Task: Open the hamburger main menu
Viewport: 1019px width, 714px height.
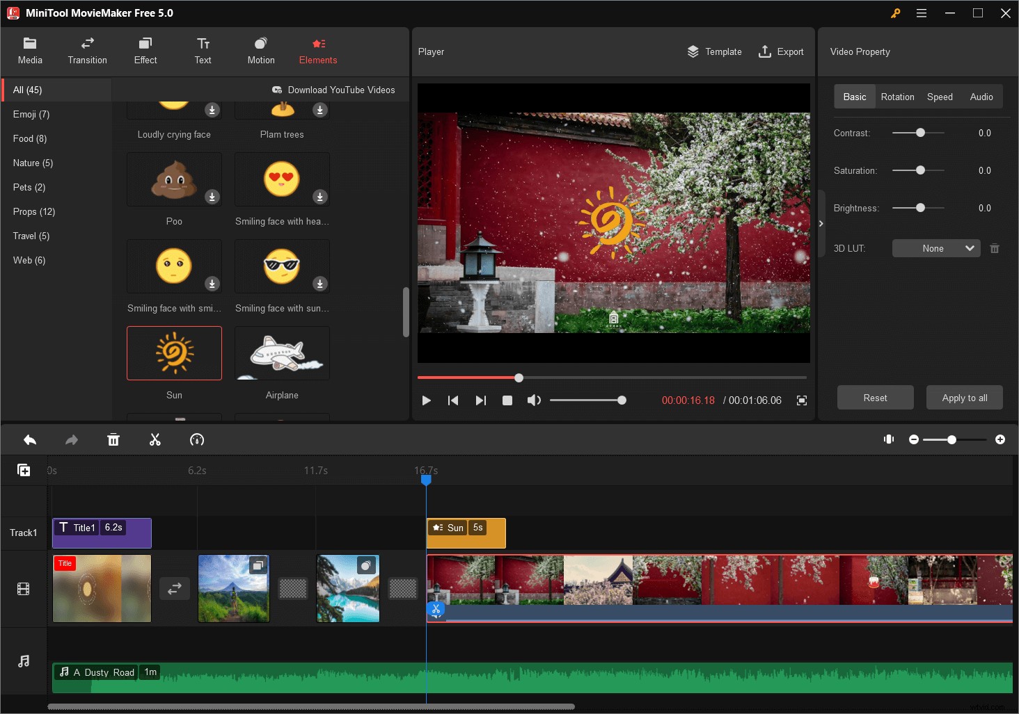Action: pyautogui.click(x=922, y=13)
